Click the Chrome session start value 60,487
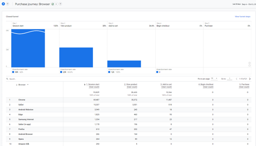Viewport: 256px width, 146px height. pyautogui.click(x=96, y=100)
